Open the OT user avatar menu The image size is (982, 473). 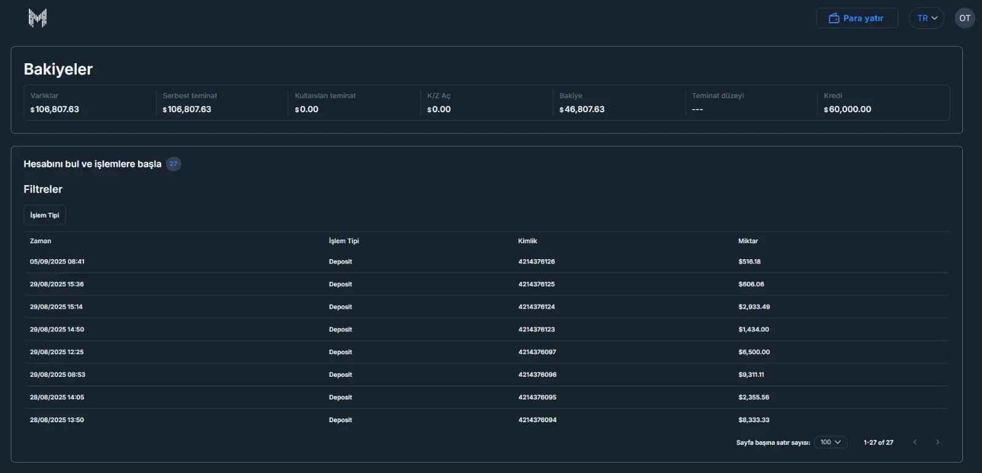pyautogui.click(x=964, y=18)
